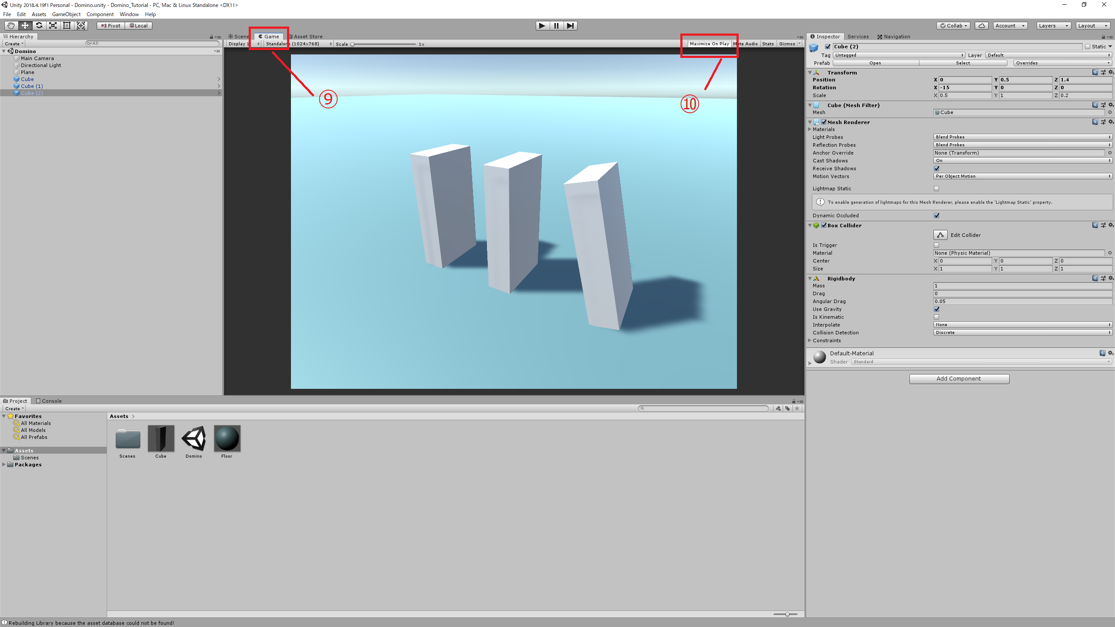Adjust the Game view Scale slider

tap(353, 44)
